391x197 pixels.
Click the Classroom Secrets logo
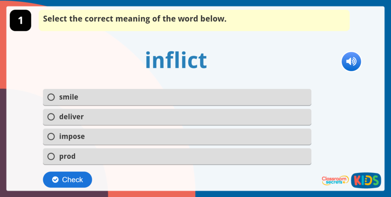[335, 180]
